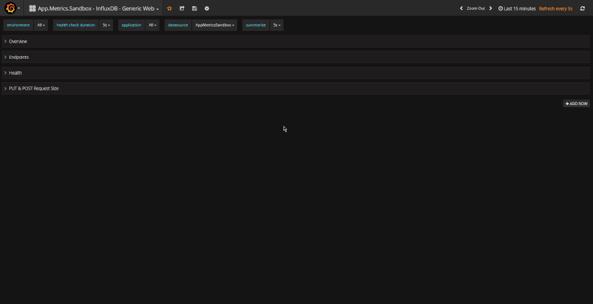Viewport: 593px width, 304px height.
Task: Expand the PUT & POST Request Size row
Action: click(x=296, y=88)
